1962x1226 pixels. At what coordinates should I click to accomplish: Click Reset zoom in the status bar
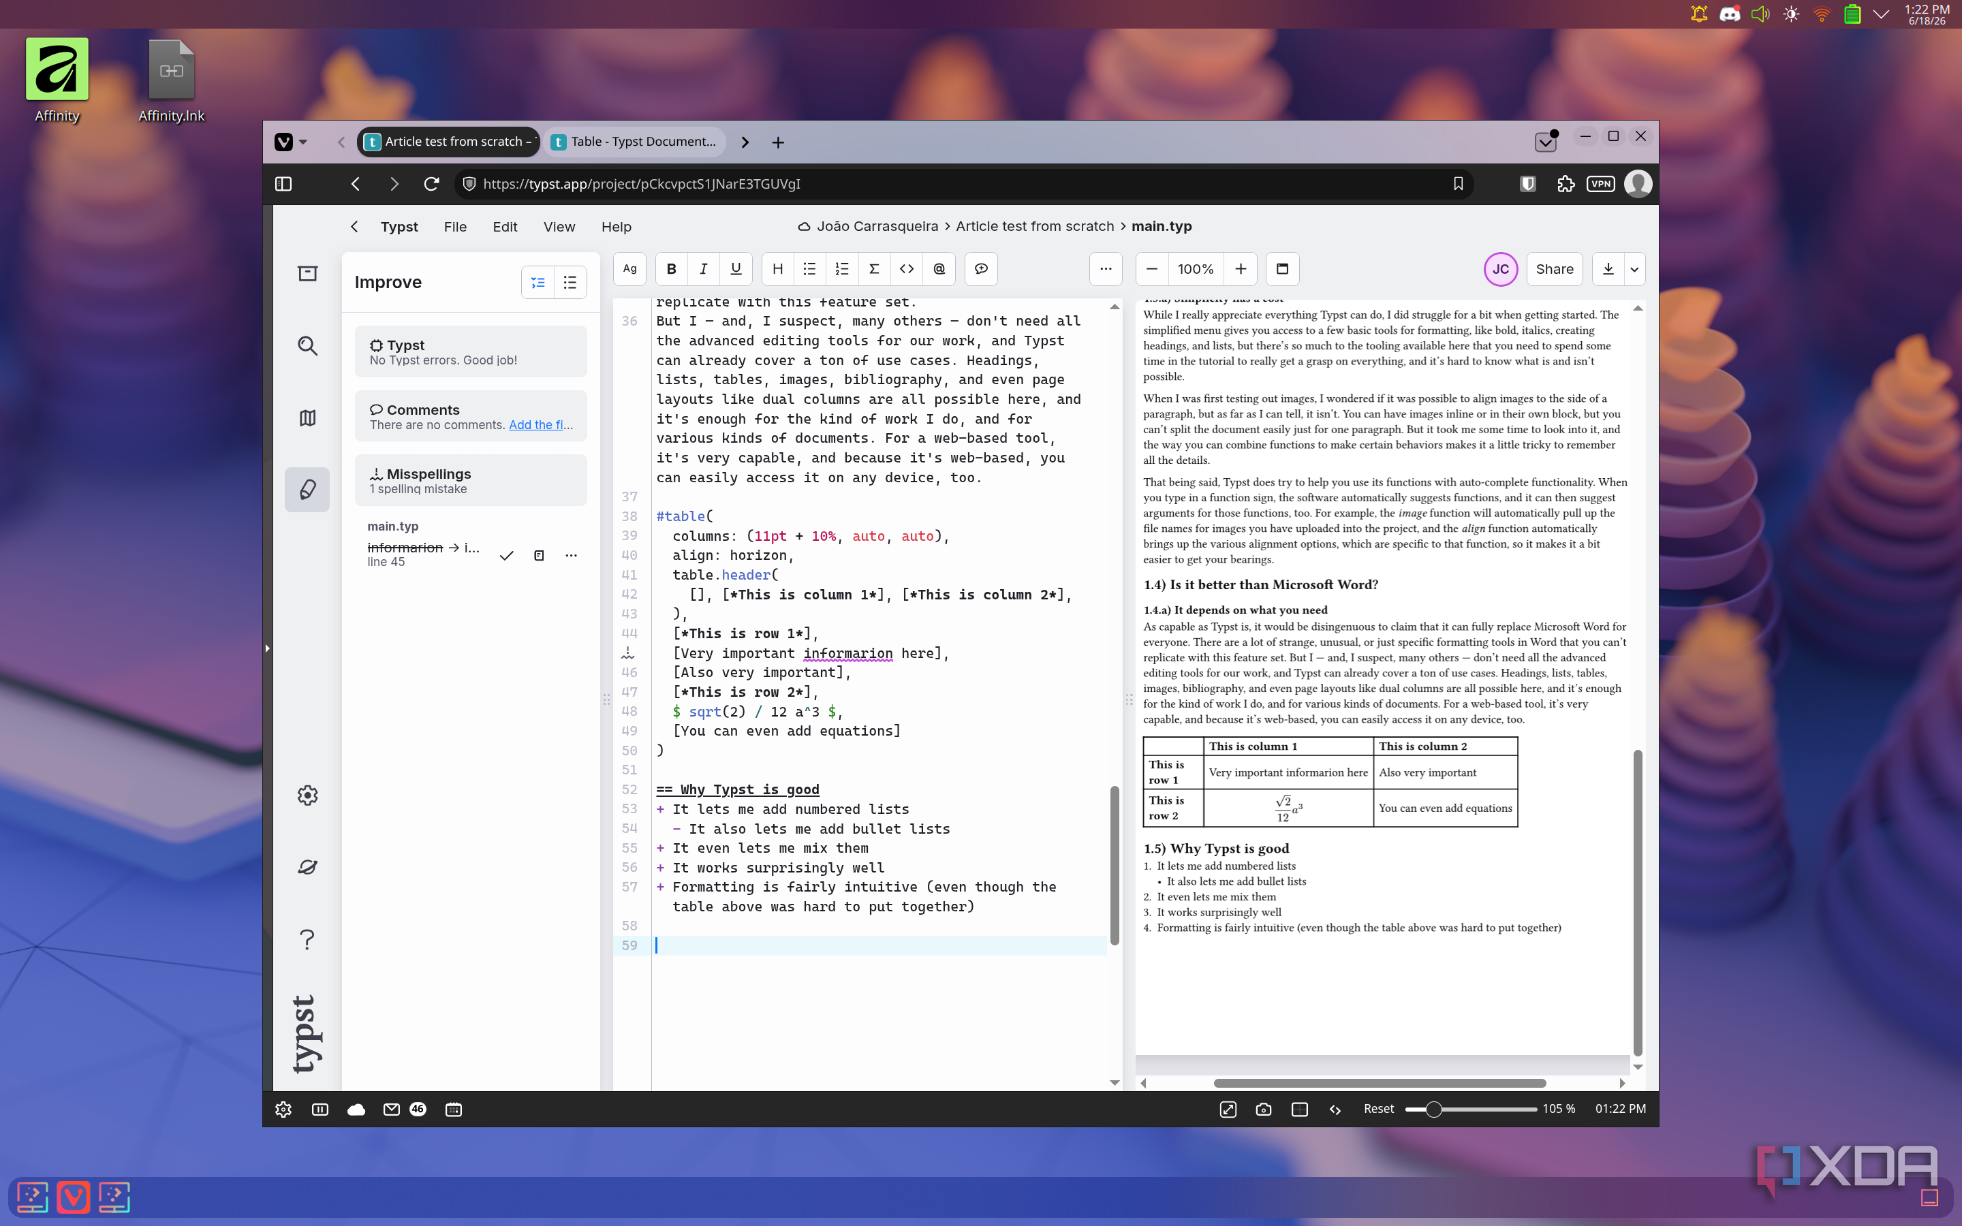(1378, 1108)
